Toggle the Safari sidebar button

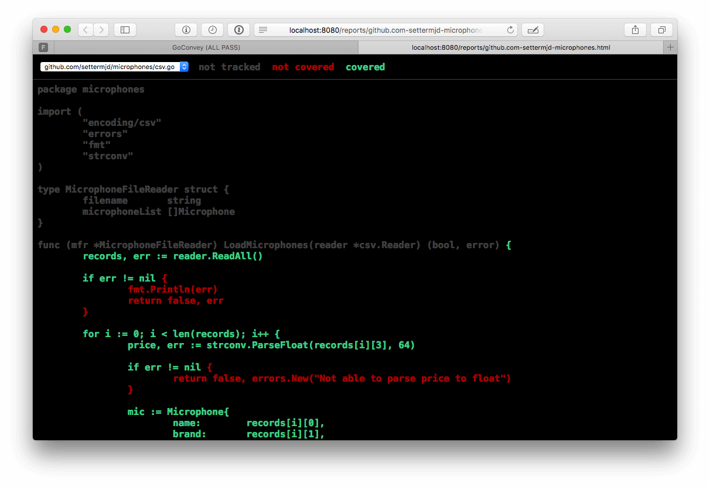point(125,30)
